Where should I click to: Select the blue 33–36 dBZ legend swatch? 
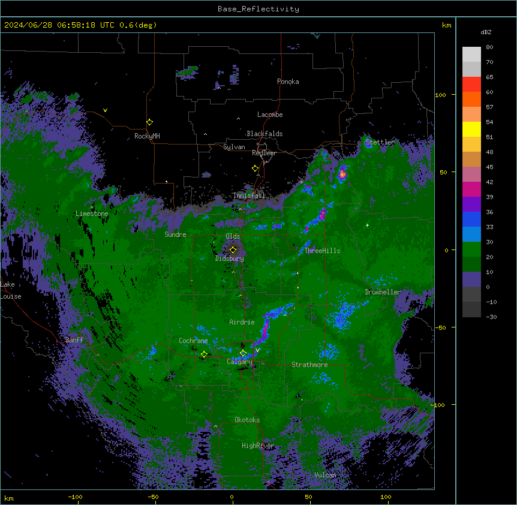point(471,219)
